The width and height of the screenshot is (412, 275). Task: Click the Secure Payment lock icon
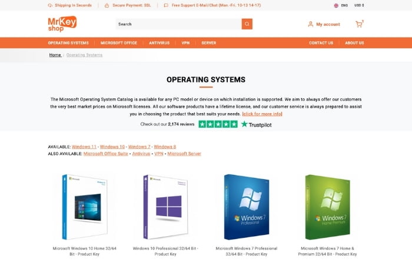[107, 5]
